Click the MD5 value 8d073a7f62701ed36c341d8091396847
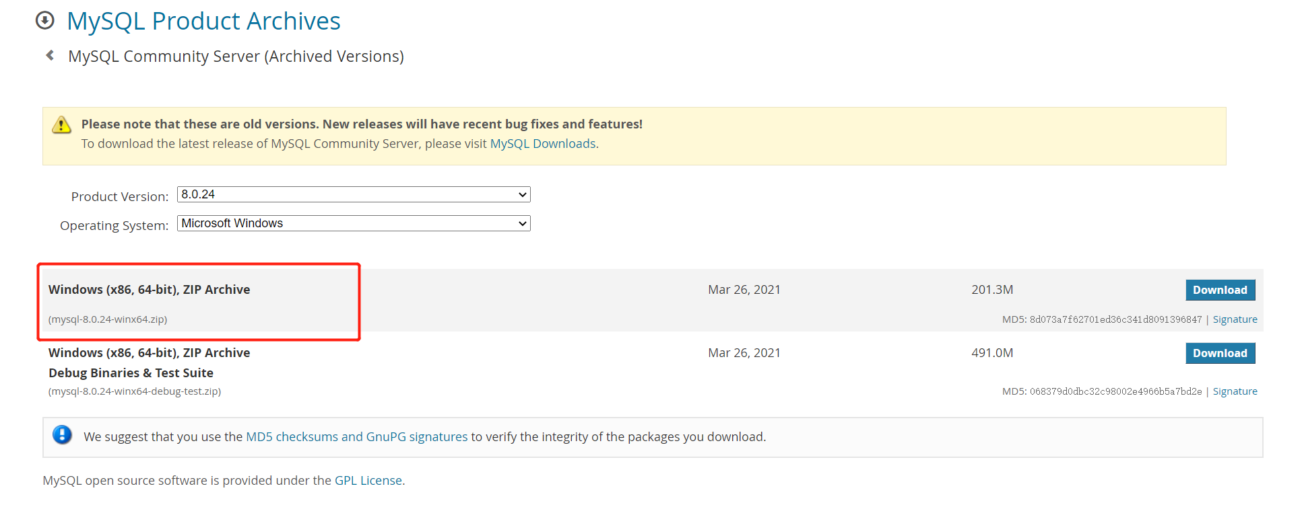1304x507 pixels. 1115,319
